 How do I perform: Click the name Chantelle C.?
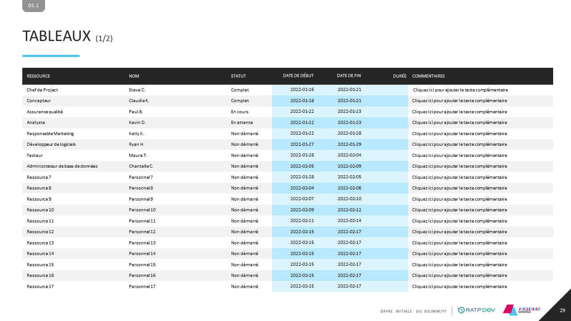click(141, 166)
